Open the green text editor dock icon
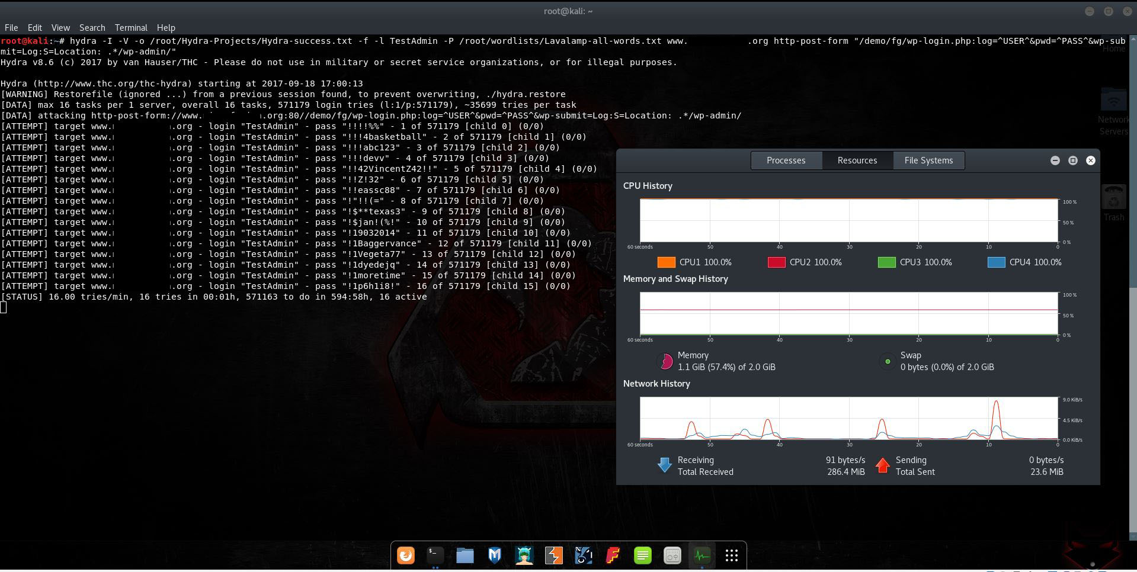The width and height of the screenshot is (1137, 572). pos(643,555)
